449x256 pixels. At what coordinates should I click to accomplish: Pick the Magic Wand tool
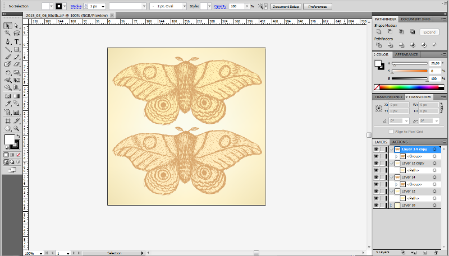coord(8,33)
